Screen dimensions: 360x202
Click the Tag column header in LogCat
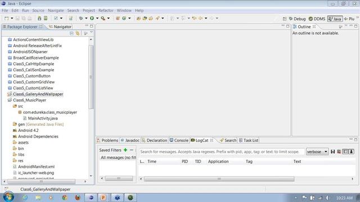pyautogui.click(x=249, y=162)
